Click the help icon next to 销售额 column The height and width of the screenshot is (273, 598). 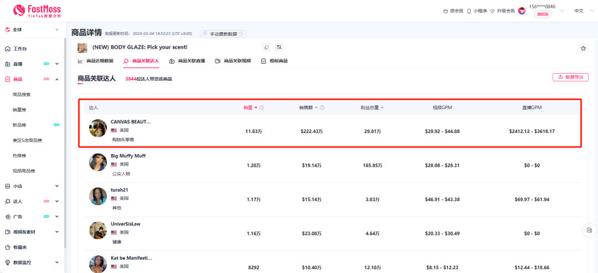(322, 107)
